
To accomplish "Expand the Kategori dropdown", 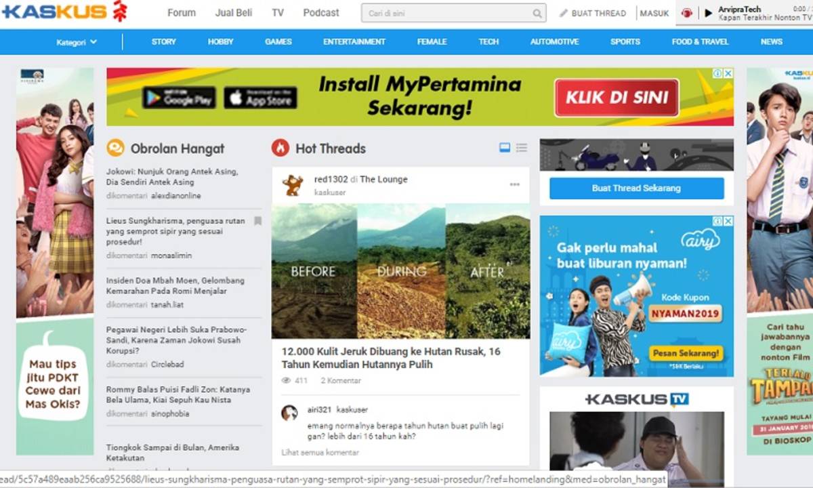I will (x=77, y=42).
